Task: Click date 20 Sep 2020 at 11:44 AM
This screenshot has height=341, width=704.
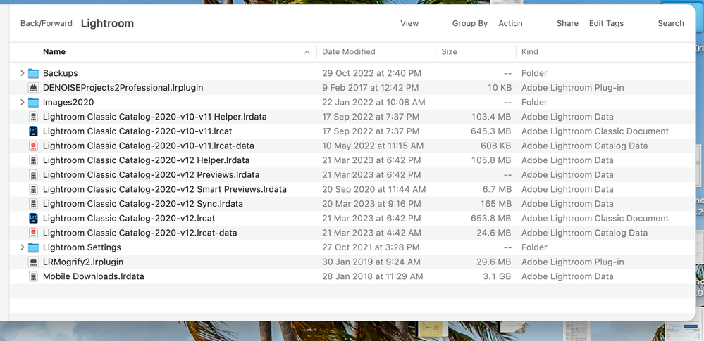Action: 374,189
